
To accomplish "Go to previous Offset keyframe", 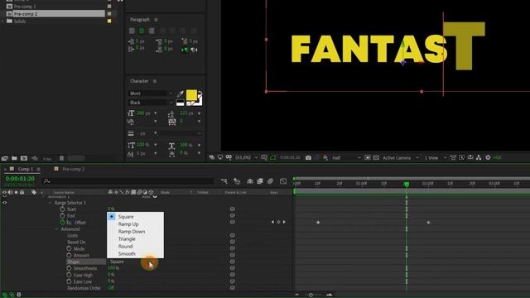I will point(272,222).
